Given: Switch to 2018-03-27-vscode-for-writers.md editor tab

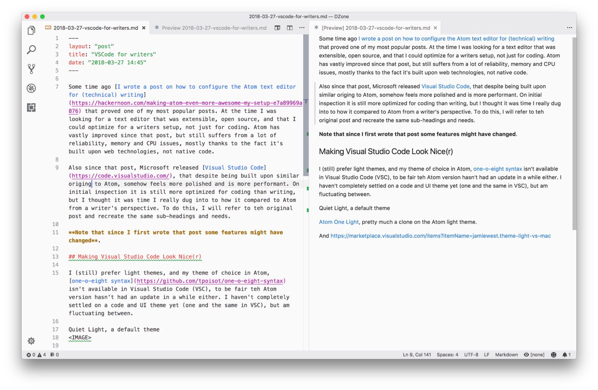Looking at the screenshot, I should (x=96, y=28).
